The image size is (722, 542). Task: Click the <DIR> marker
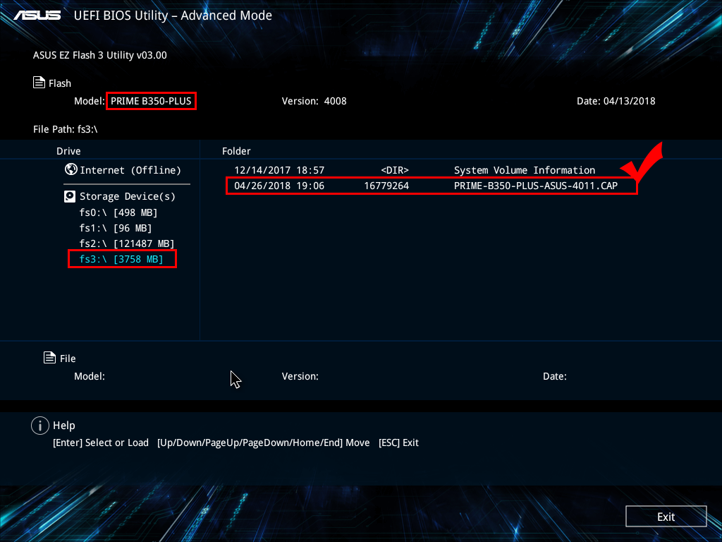(395, 170)
